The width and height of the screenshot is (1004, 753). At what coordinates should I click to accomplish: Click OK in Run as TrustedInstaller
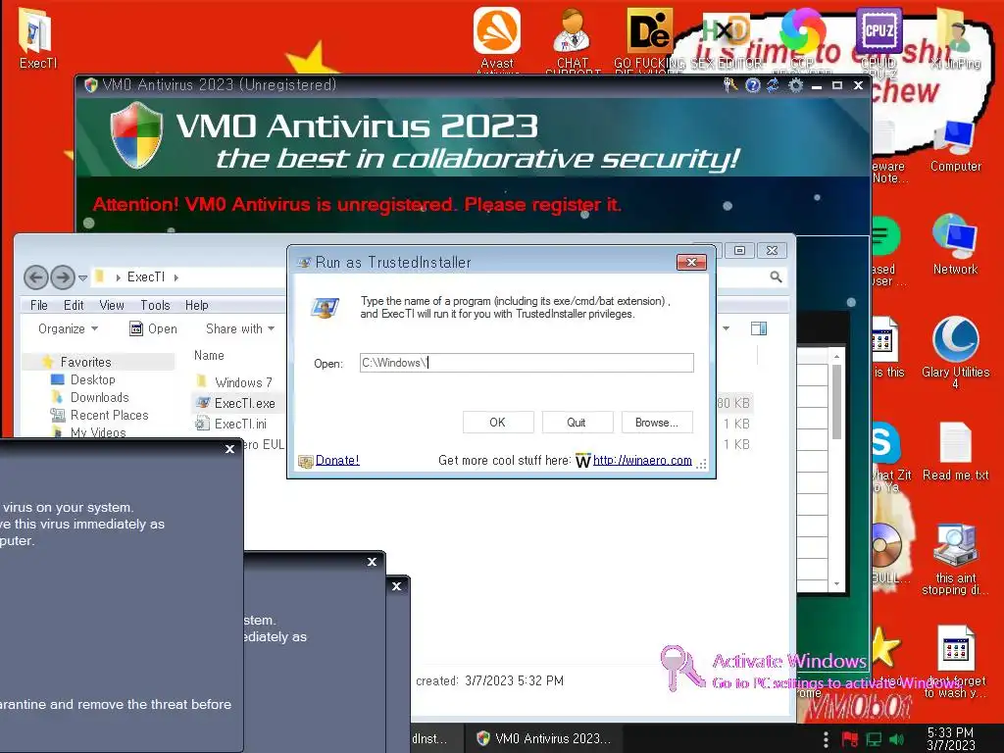tap(497, 422)
